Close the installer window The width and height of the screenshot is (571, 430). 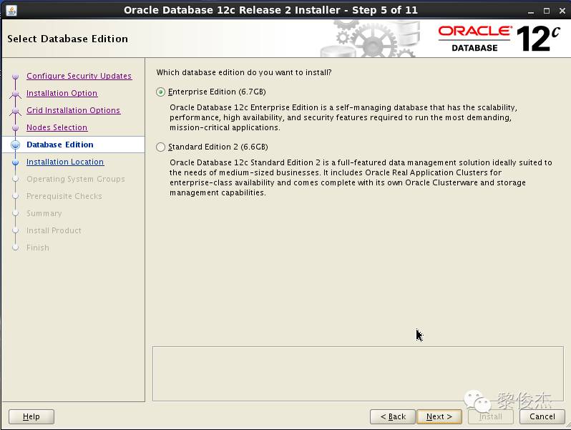pos(562,11)
